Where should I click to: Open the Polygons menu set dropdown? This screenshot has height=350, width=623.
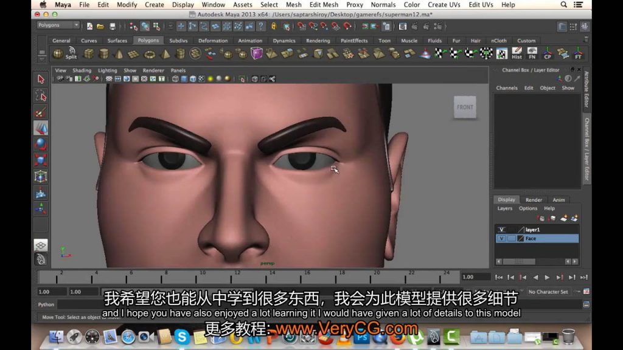click(x=58, y=25)
